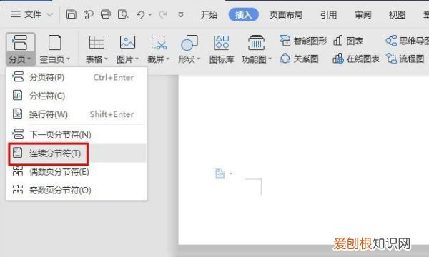Expand the paste options arrow on page
429x257 pixels.
(231, 173)
